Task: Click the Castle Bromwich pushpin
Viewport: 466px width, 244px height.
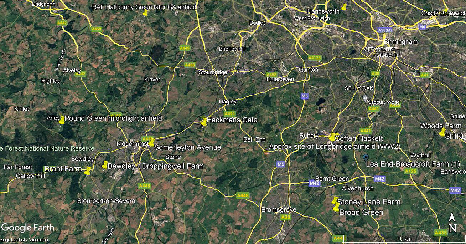Action: [x=446, y=11]
